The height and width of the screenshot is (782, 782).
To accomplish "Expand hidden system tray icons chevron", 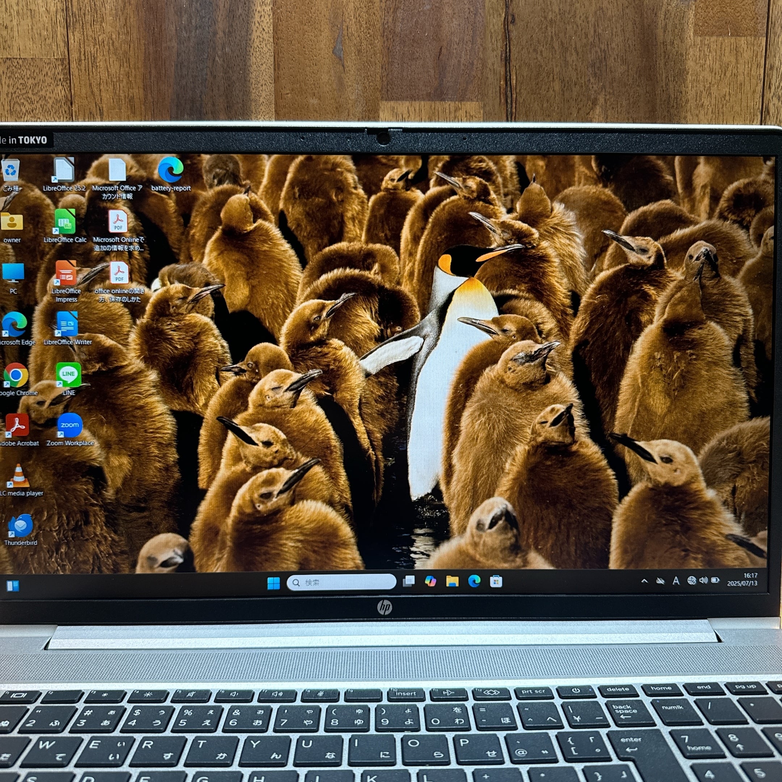I will [x=644, y=581].
